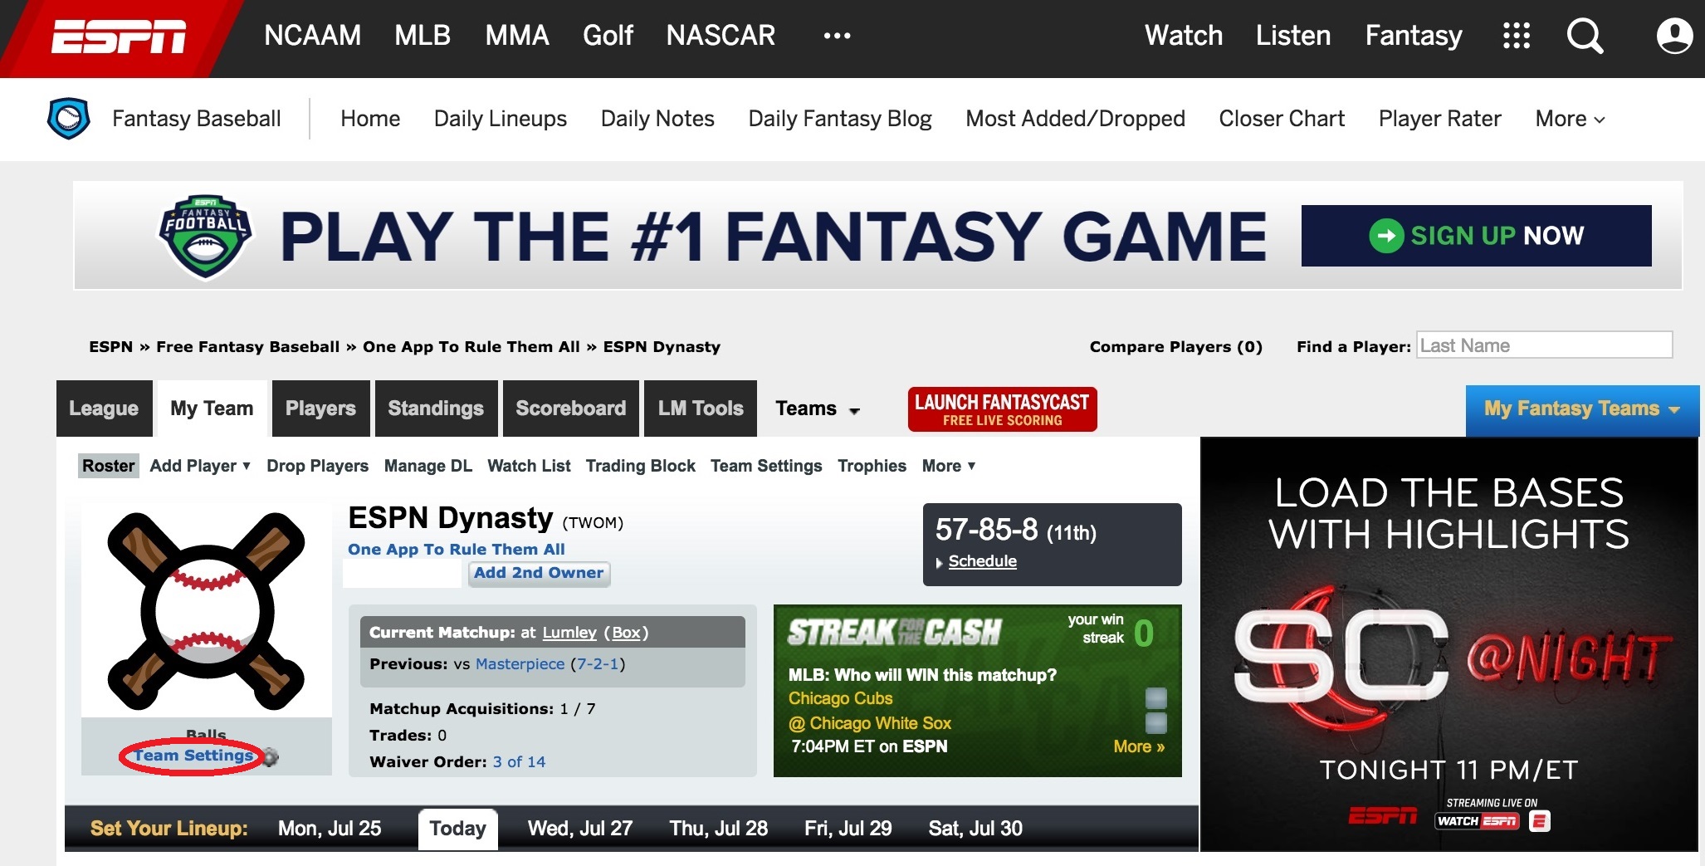Select Fri, Jul 29 lineup date
This screenshot has height=866, width=1705.
[x=848, y=829]
